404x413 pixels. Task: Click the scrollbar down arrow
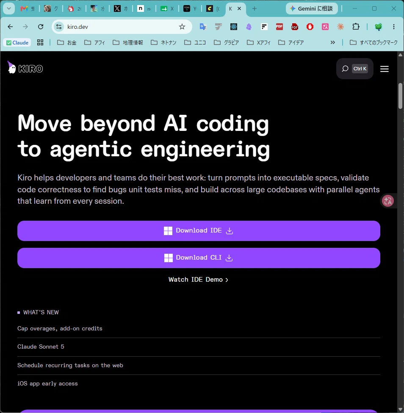(400, 410)
